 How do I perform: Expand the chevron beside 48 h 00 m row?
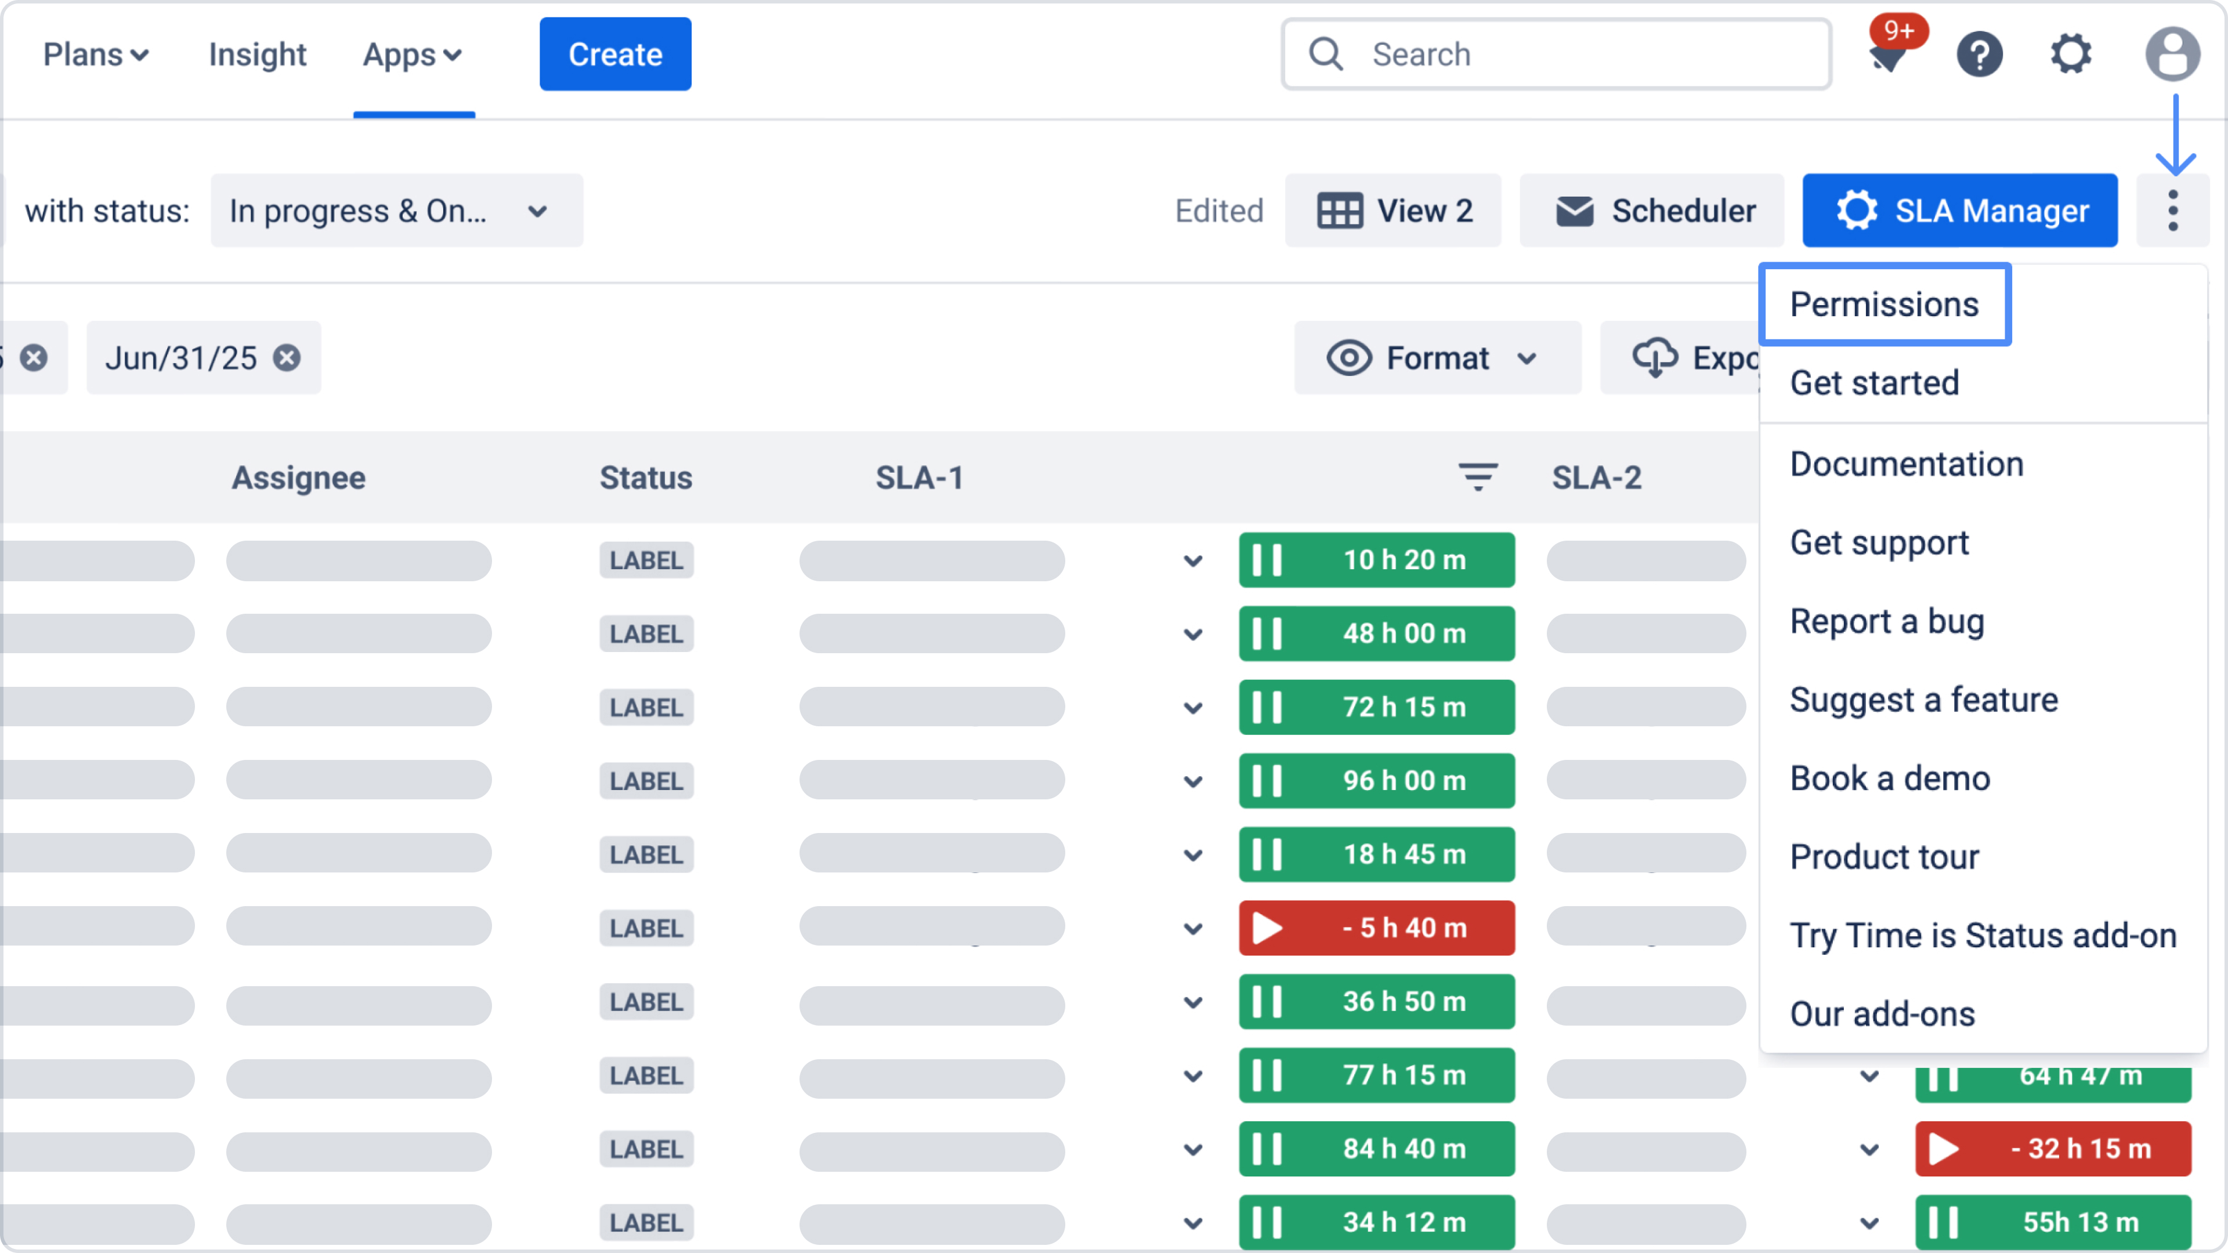click(1193, 635)
